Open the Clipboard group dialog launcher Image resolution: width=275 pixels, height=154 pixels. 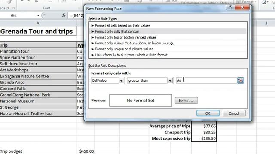14,8
